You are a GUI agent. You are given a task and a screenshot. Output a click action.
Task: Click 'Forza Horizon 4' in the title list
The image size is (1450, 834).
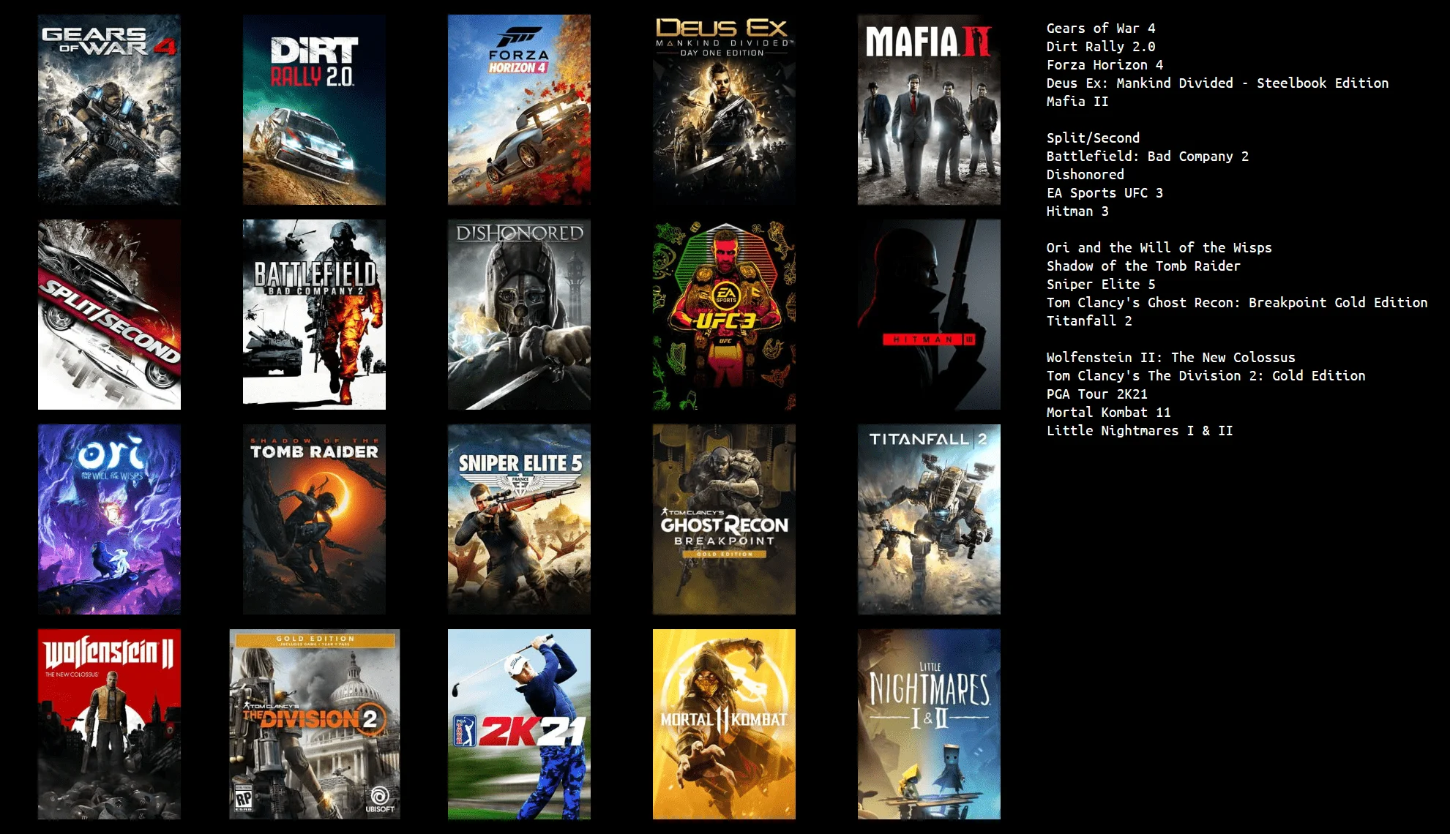(1105, 65)
